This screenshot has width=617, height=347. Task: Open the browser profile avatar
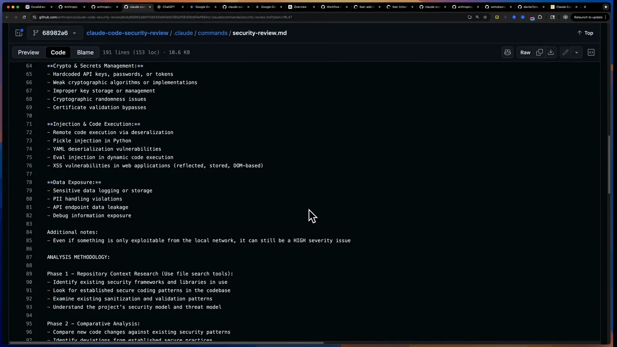click(x=565, y=17)
